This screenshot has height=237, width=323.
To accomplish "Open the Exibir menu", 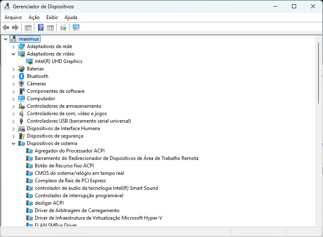I will [52, 17].
